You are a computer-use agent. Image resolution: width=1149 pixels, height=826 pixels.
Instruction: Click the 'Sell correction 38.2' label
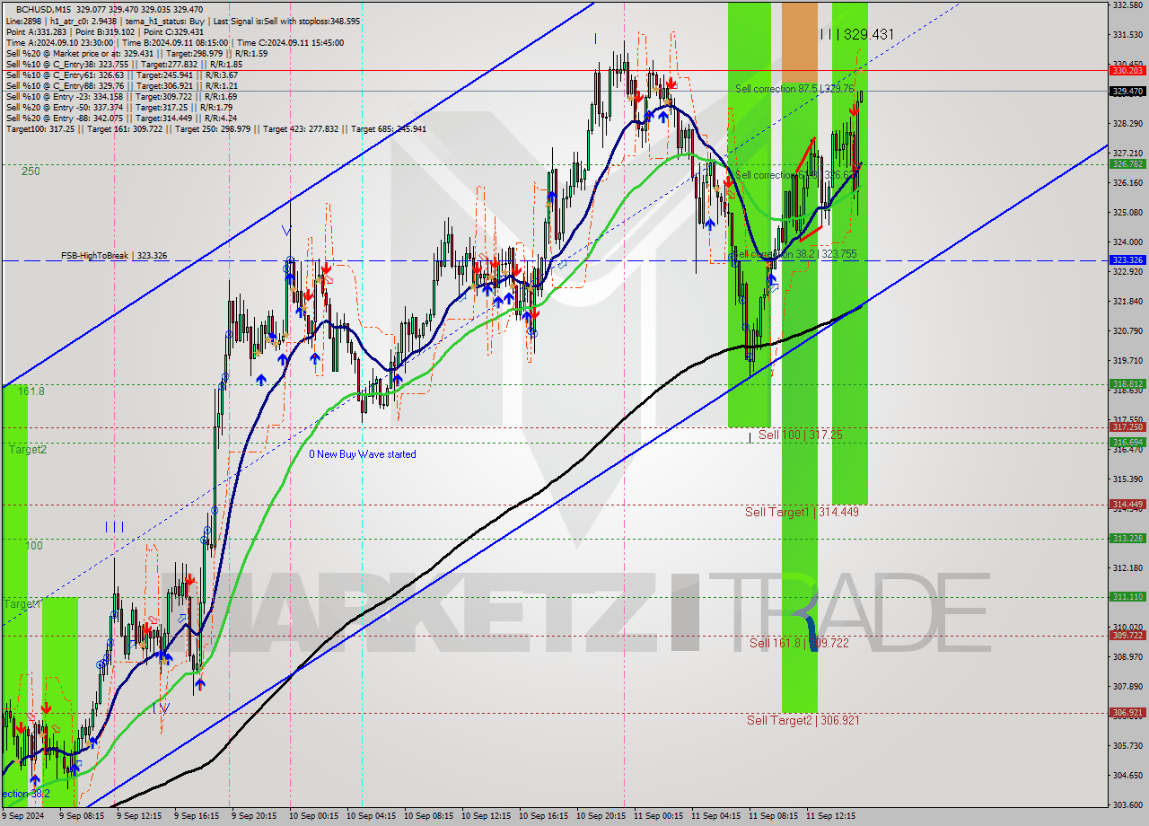[794, 254]
